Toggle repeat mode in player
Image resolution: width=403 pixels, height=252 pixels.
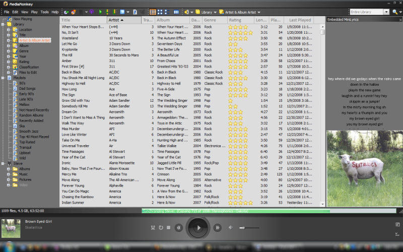point(161,228)
